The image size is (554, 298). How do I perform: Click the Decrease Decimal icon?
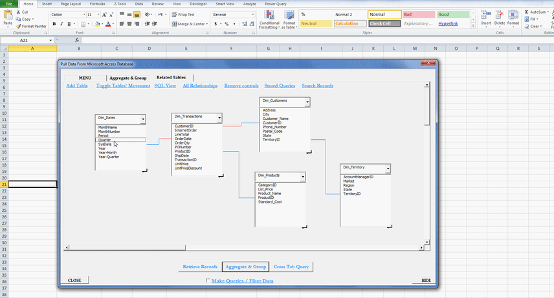pyautogui.click(x=252, y=24)
